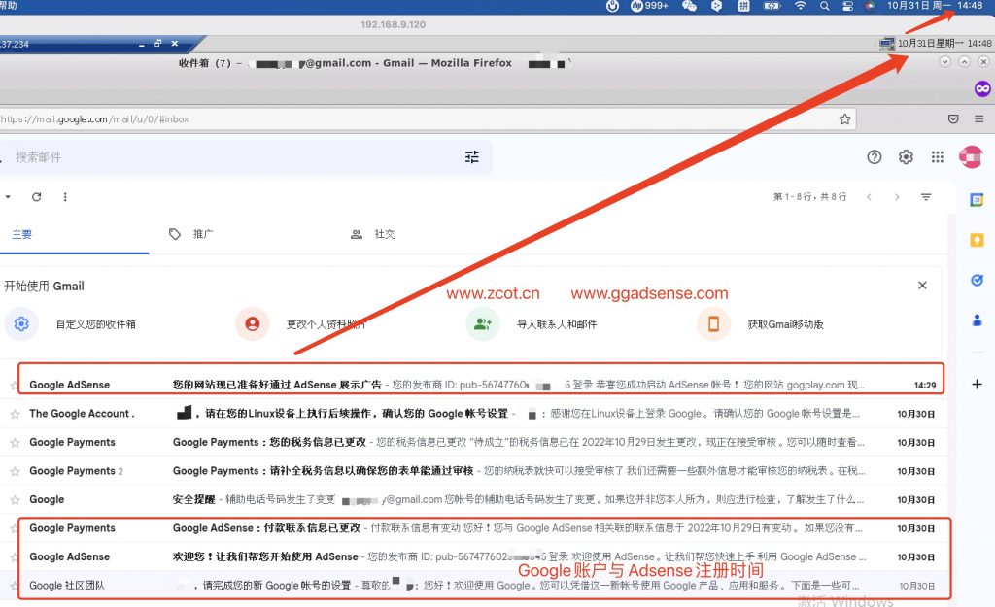Star the Google Payments tax info changed email

point(15,443)
